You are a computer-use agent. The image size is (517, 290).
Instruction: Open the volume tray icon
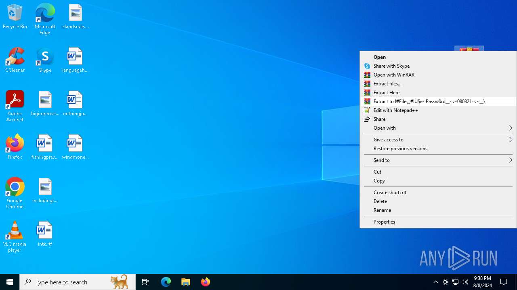click(465, 282)
